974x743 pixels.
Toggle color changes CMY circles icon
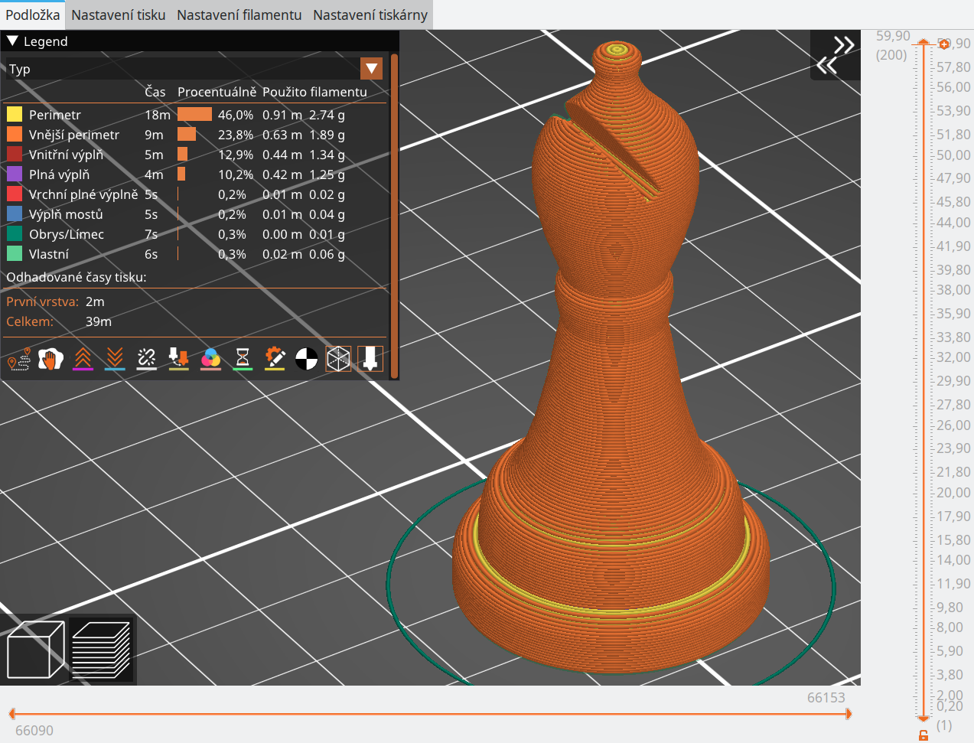click(210, 358)
